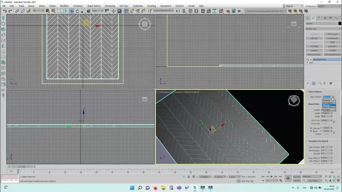Open the Display command panel tab
Image resolution: width=342 pixels, height=192 pixels.
331,18
